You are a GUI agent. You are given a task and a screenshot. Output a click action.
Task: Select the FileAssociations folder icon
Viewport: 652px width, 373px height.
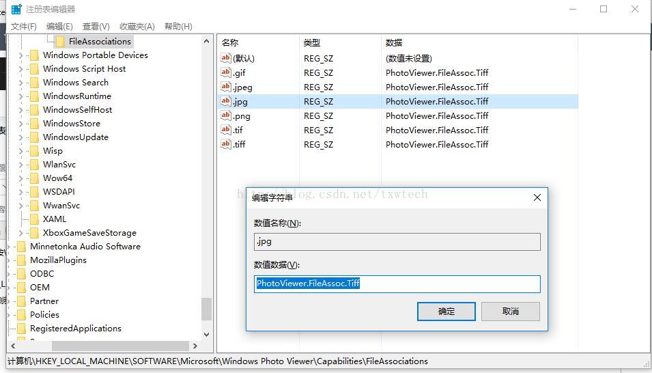pos(60,41)
